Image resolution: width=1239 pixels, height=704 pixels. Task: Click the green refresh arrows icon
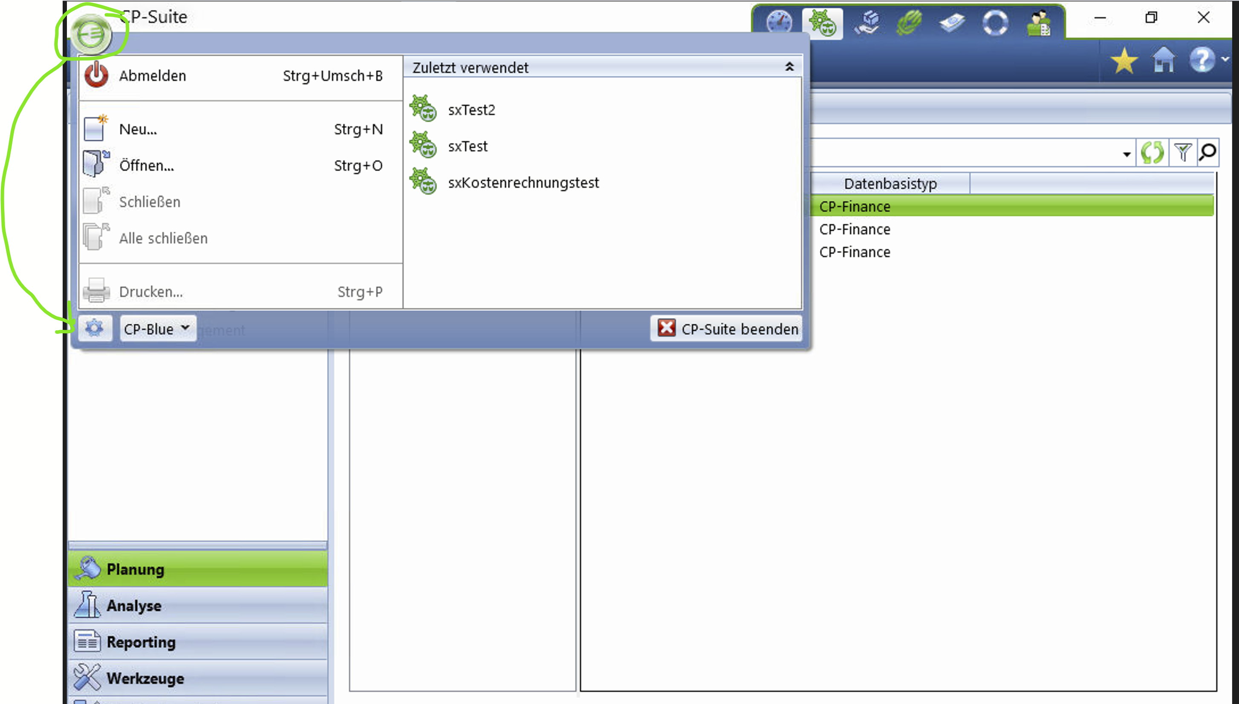(x=1152, y=153)
